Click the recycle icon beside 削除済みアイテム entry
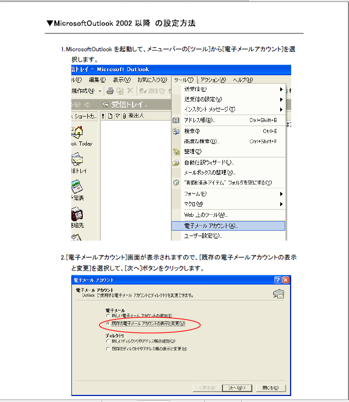 [176, 182]
